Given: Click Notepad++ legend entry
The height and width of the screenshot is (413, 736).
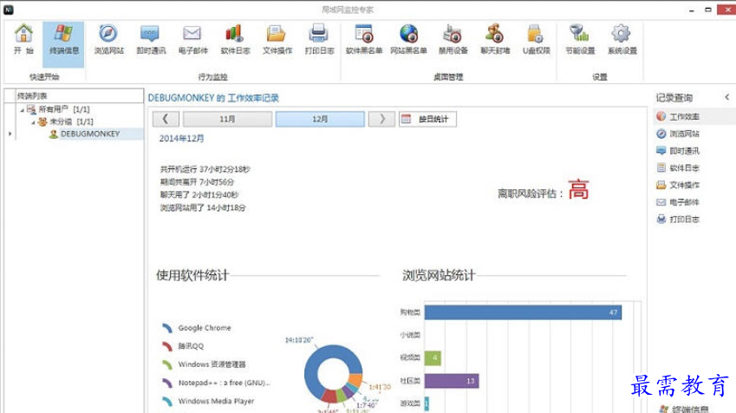Looking at the screenshot, I should click(x=216, y=383).
